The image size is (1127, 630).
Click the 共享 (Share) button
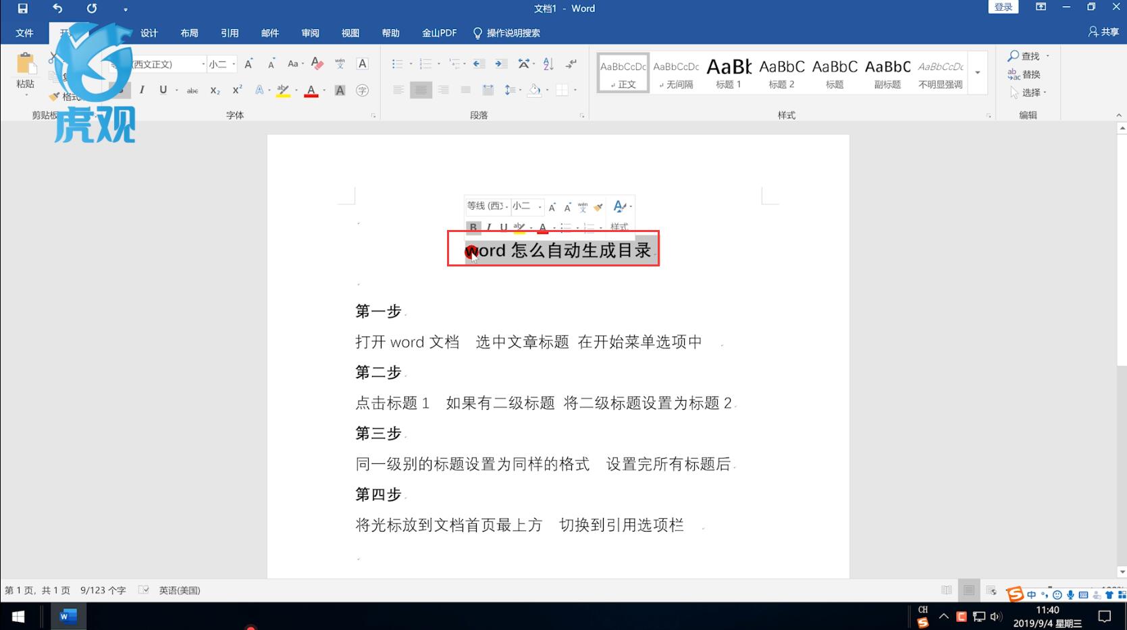point(1103,32)
